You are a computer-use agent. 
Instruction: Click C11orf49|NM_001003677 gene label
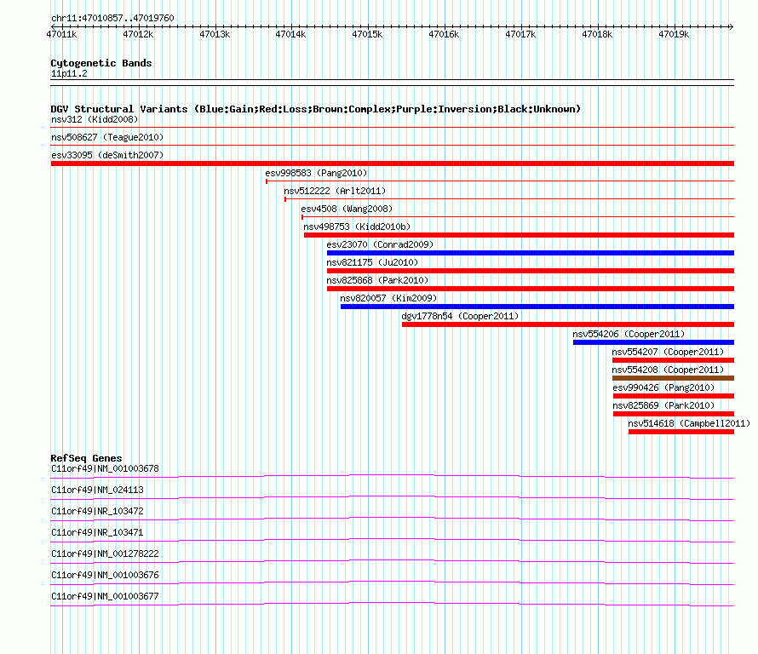pos(105,596)
